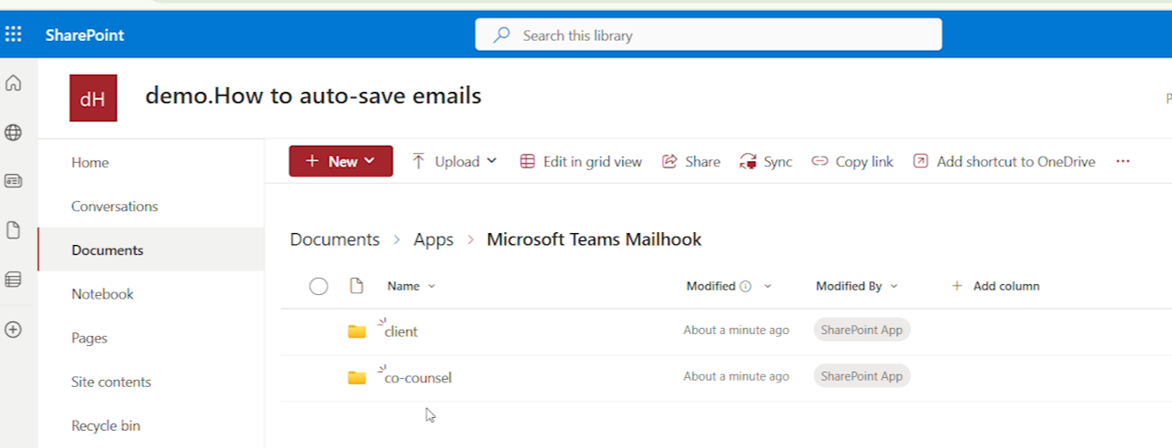This screenshot has width=1172, height=448.
Task: Click the Sync toolbar label
Action: point(778,161)
